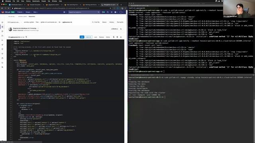Copy file contents icon in file toolbar

click(114, 37)
